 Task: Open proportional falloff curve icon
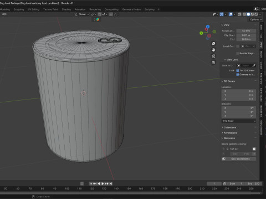115,14
